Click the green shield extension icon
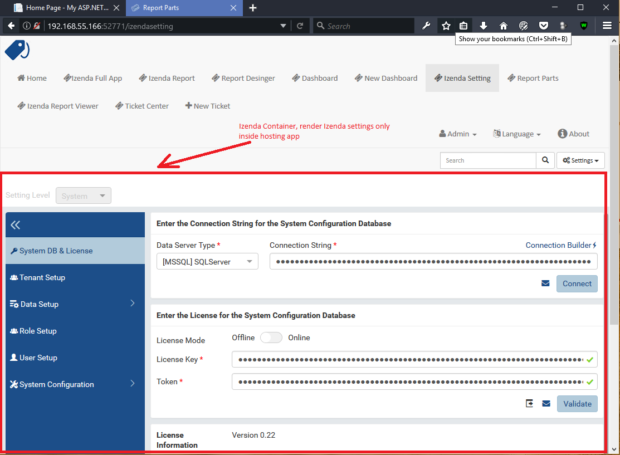 point(584,26)
